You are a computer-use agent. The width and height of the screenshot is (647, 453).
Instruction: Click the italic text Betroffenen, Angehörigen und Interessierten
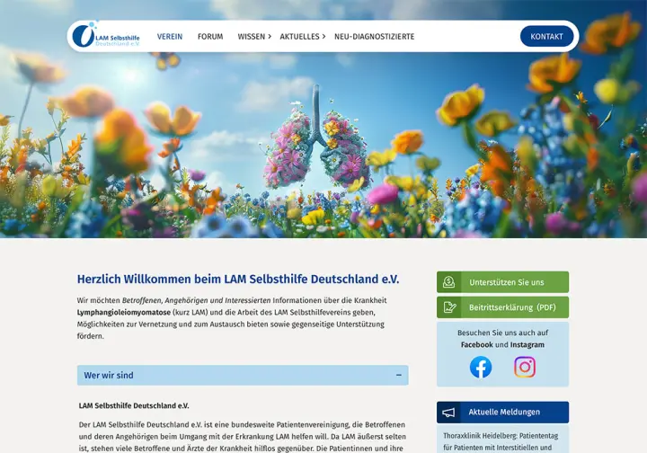197,300
